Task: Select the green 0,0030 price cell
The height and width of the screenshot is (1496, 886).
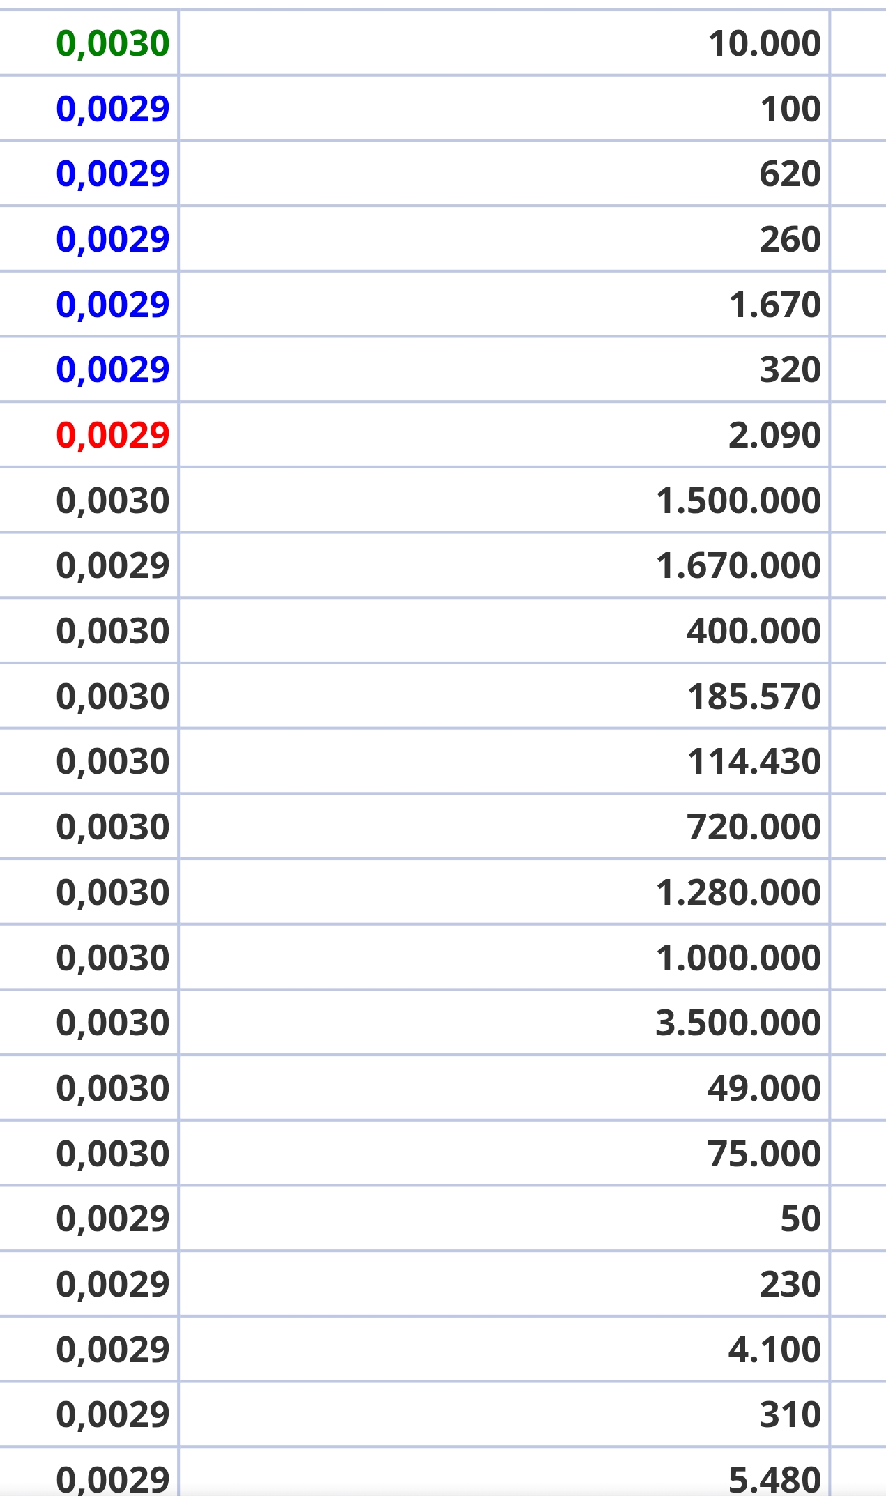Action: [89, 43]
